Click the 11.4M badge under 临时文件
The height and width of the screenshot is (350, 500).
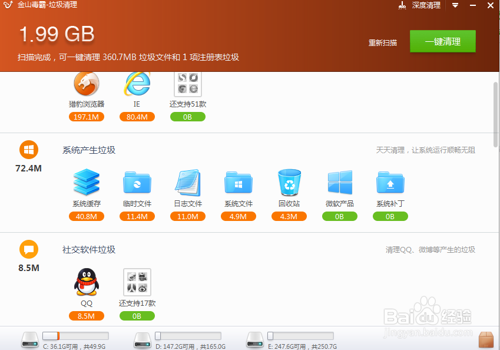pos(137,216)
